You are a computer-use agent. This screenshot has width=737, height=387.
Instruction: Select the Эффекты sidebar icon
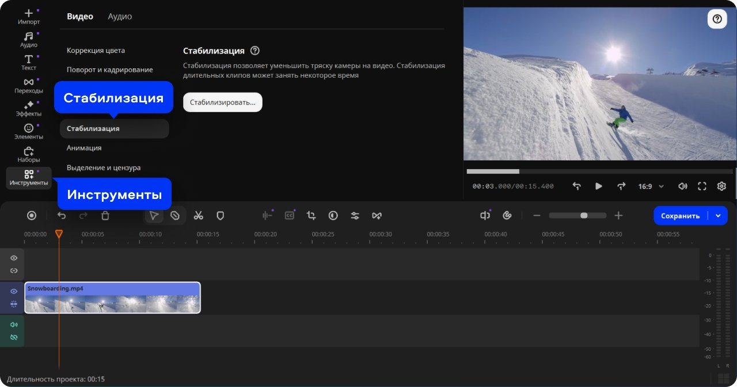(29, 108)
